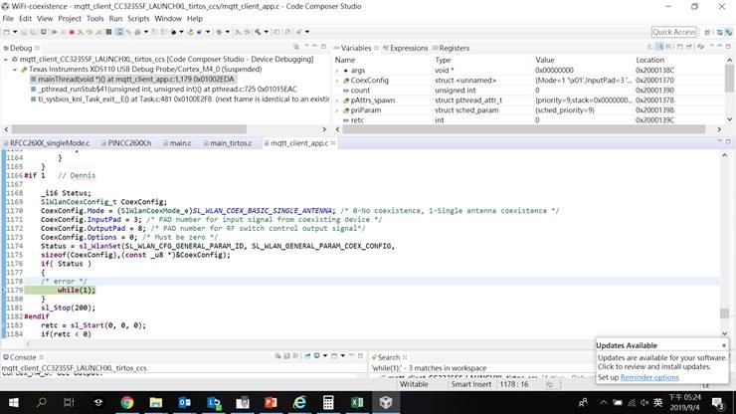Expand the args variable row
This screenshot has width=736, height=414.
click(337, 71)
